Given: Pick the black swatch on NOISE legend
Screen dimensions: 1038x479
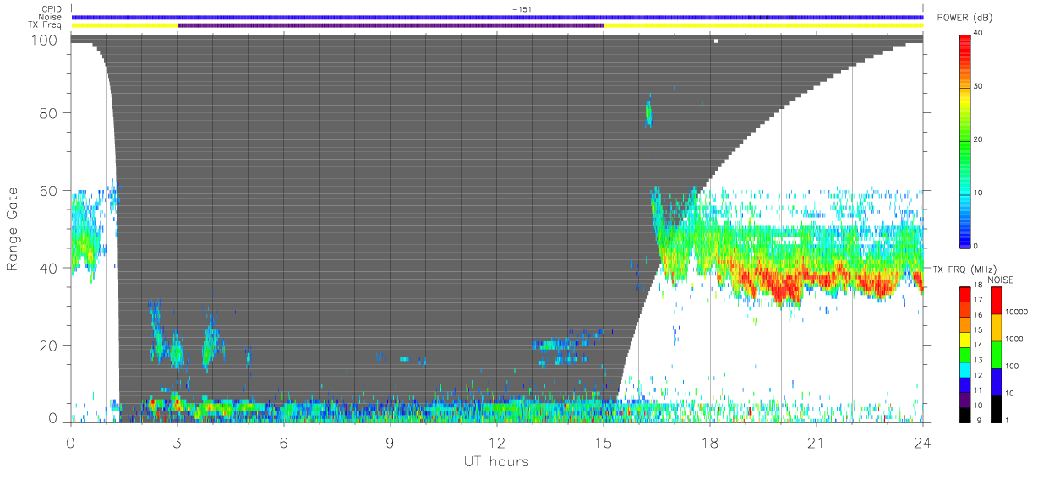Looking at the screenshot, I should 996,407.
